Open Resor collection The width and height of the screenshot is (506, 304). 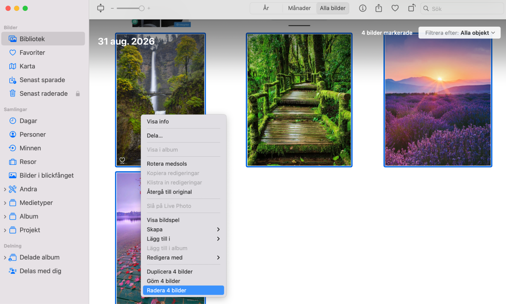tap(43, 162)
